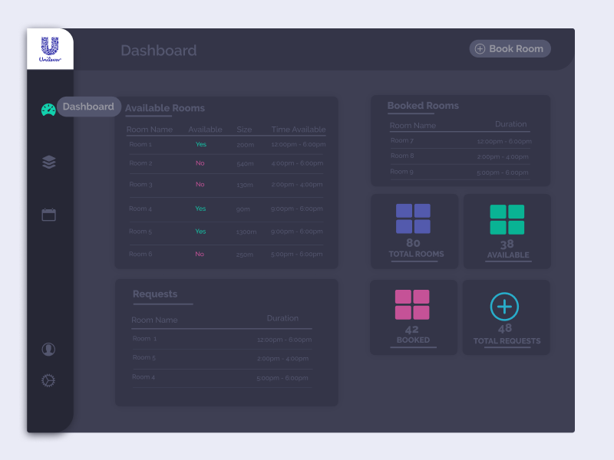Viewport: 614px width, 460px height.
Task: Open the settings gear icon in sidebar
Action: click(48, 379)
